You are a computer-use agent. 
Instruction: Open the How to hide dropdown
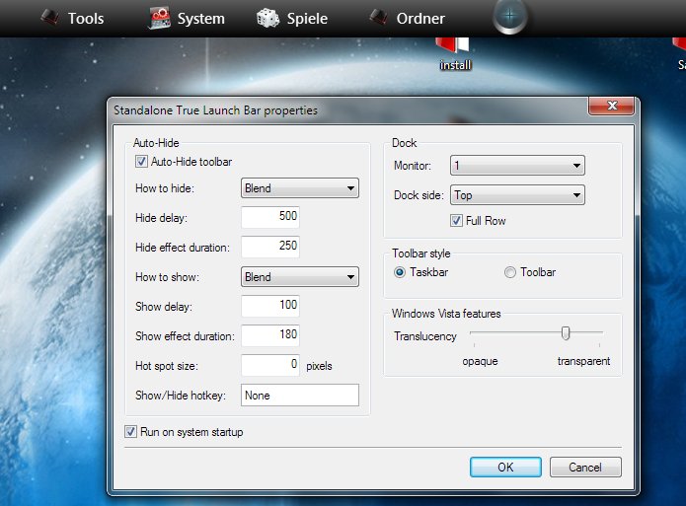pos(300,188)
